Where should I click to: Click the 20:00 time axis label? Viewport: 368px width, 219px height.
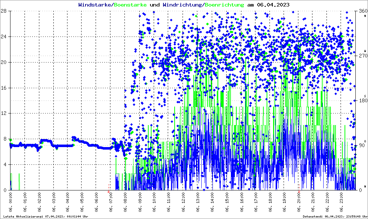(298, 202)
